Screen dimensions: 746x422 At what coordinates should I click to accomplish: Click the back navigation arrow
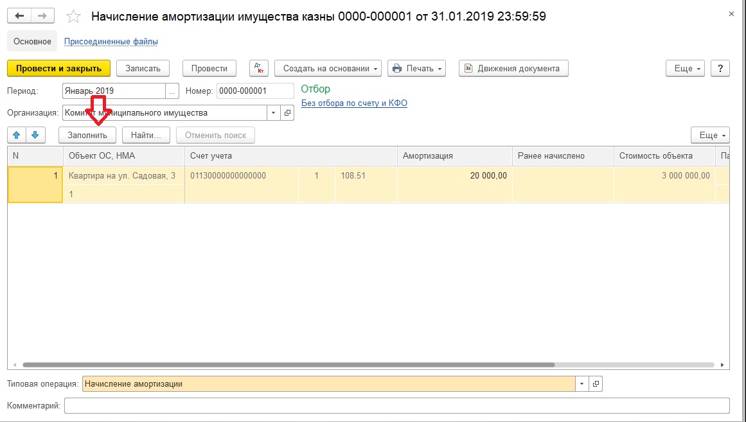tap(19, 16)
